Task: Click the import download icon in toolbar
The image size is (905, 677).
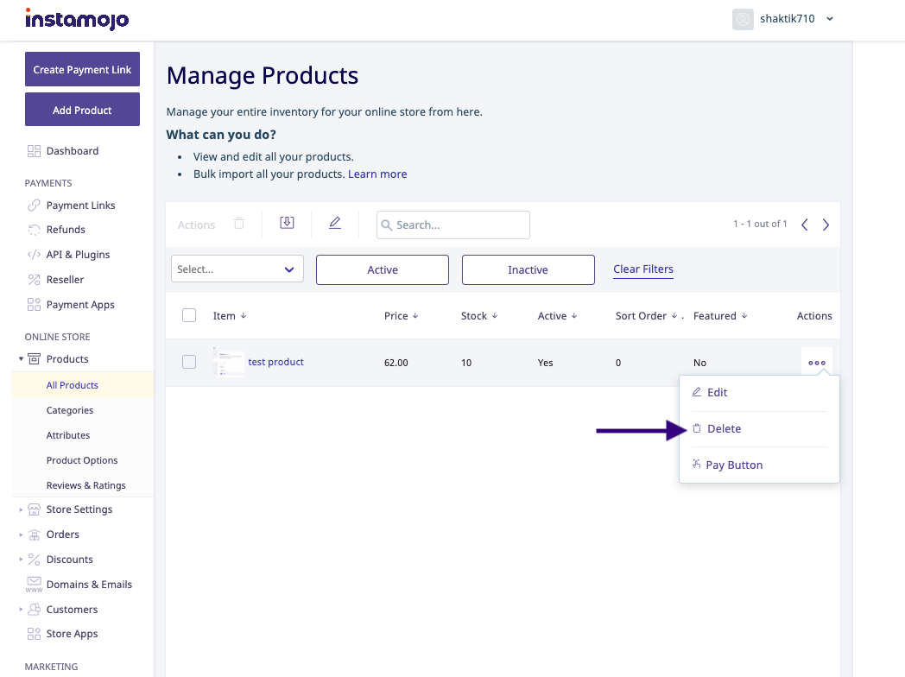Action: [287, 223]
